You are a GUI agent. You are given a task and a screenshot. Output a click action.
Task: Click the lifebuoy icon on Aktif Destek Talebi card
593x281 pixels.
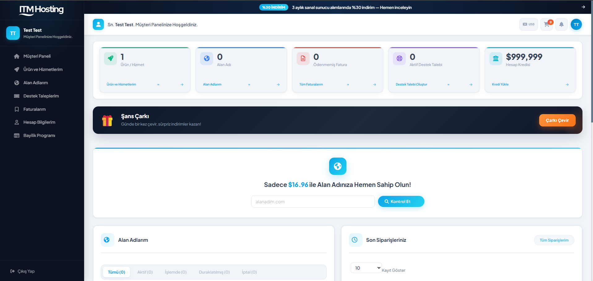(399, 59)
